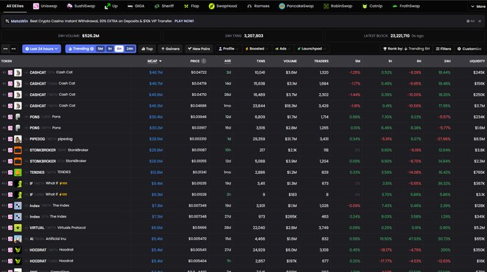This screenshot has height=272, width=487.
Task: Click the SwapHood round green logo
Action: pyautogui.click(x=211, y=6)
